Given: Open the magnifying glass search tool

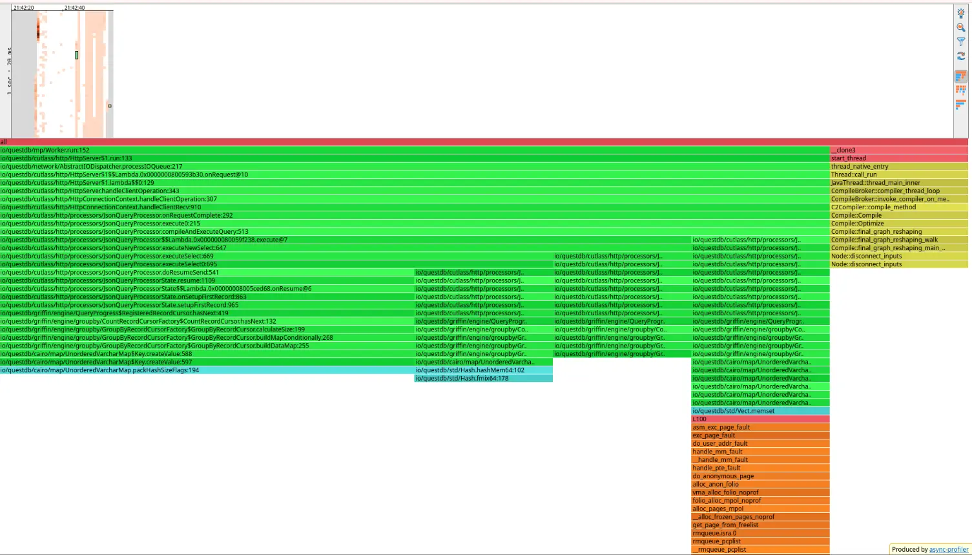Looking at the screenshot, I should [x=960, y=27].
